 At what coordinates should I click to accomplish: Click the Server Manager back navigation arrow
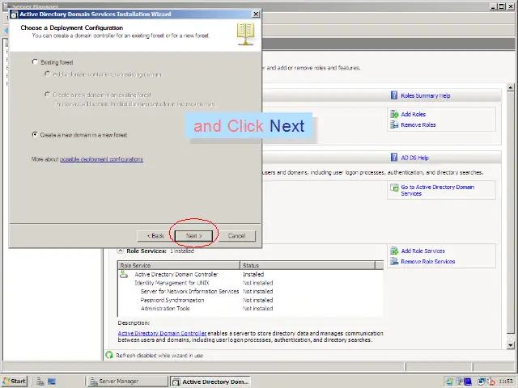pyautogui.click(x=6, y=31)
